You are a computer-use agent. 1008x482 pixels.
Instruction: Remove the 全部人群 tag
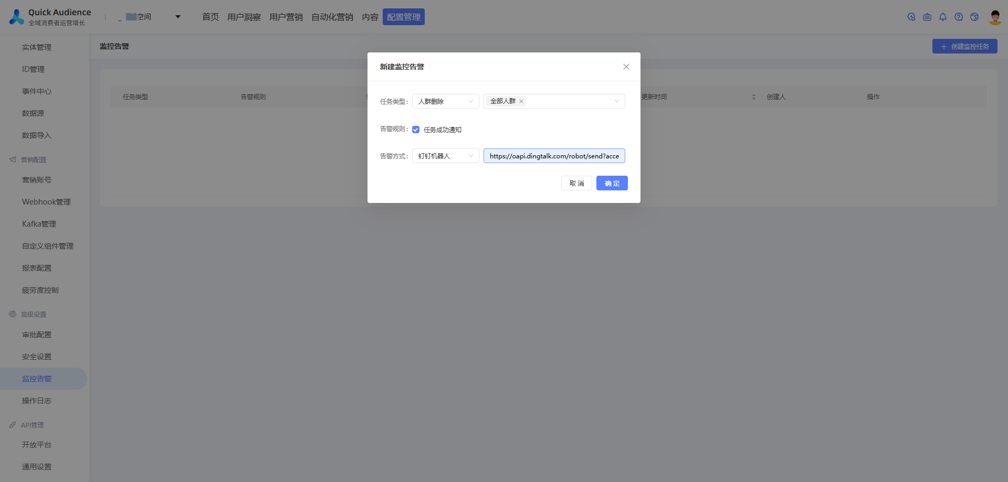click(521, 101)
